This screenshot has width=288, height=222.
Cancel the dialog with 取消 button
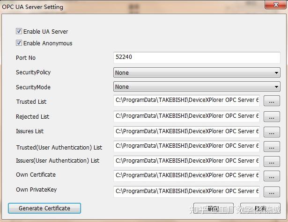point(260,208)
